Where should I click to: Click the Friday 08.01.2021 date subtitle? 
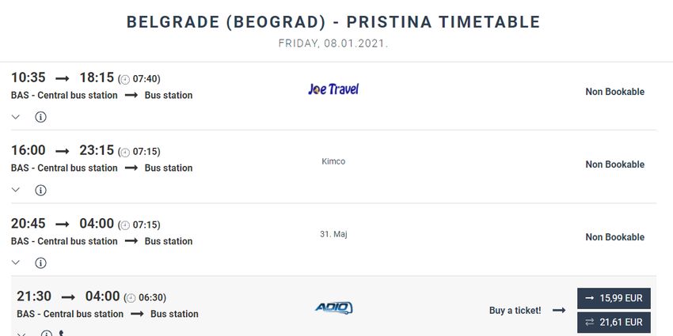[x=333, y=43]
